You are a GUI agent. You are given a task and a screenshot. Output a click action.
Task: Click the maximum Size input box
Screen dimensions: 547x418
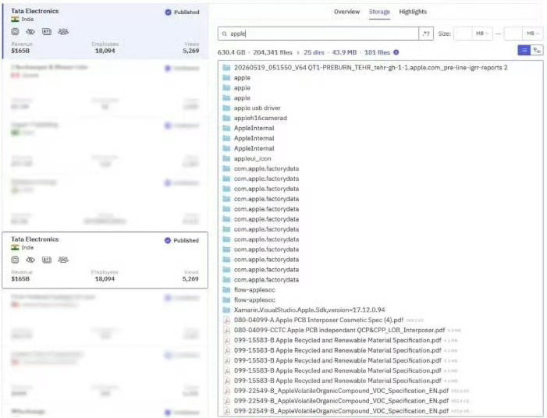coord(513,34)
